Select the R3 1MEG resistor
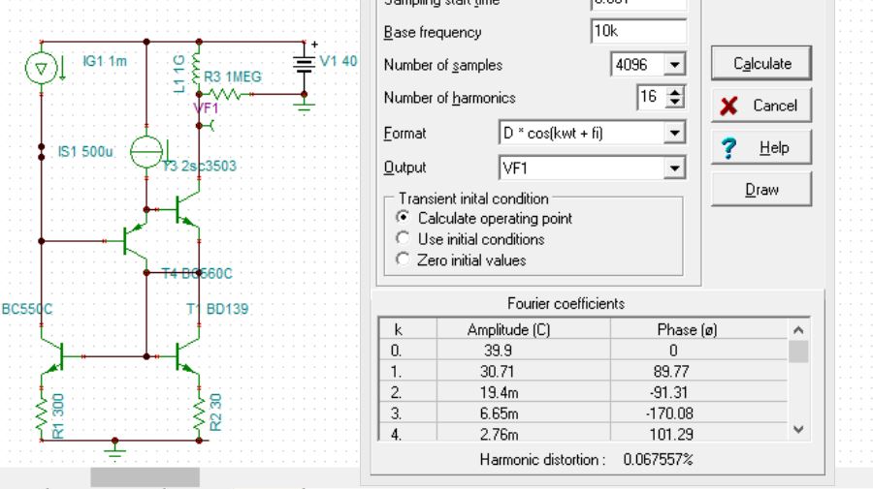The image size is (873, 489). pos(224,95)
